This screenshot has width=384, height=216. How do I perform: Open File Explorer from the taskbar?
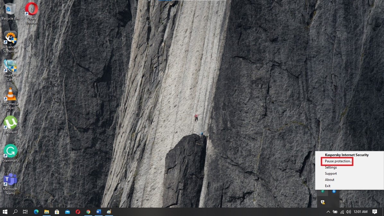[47, 212]
